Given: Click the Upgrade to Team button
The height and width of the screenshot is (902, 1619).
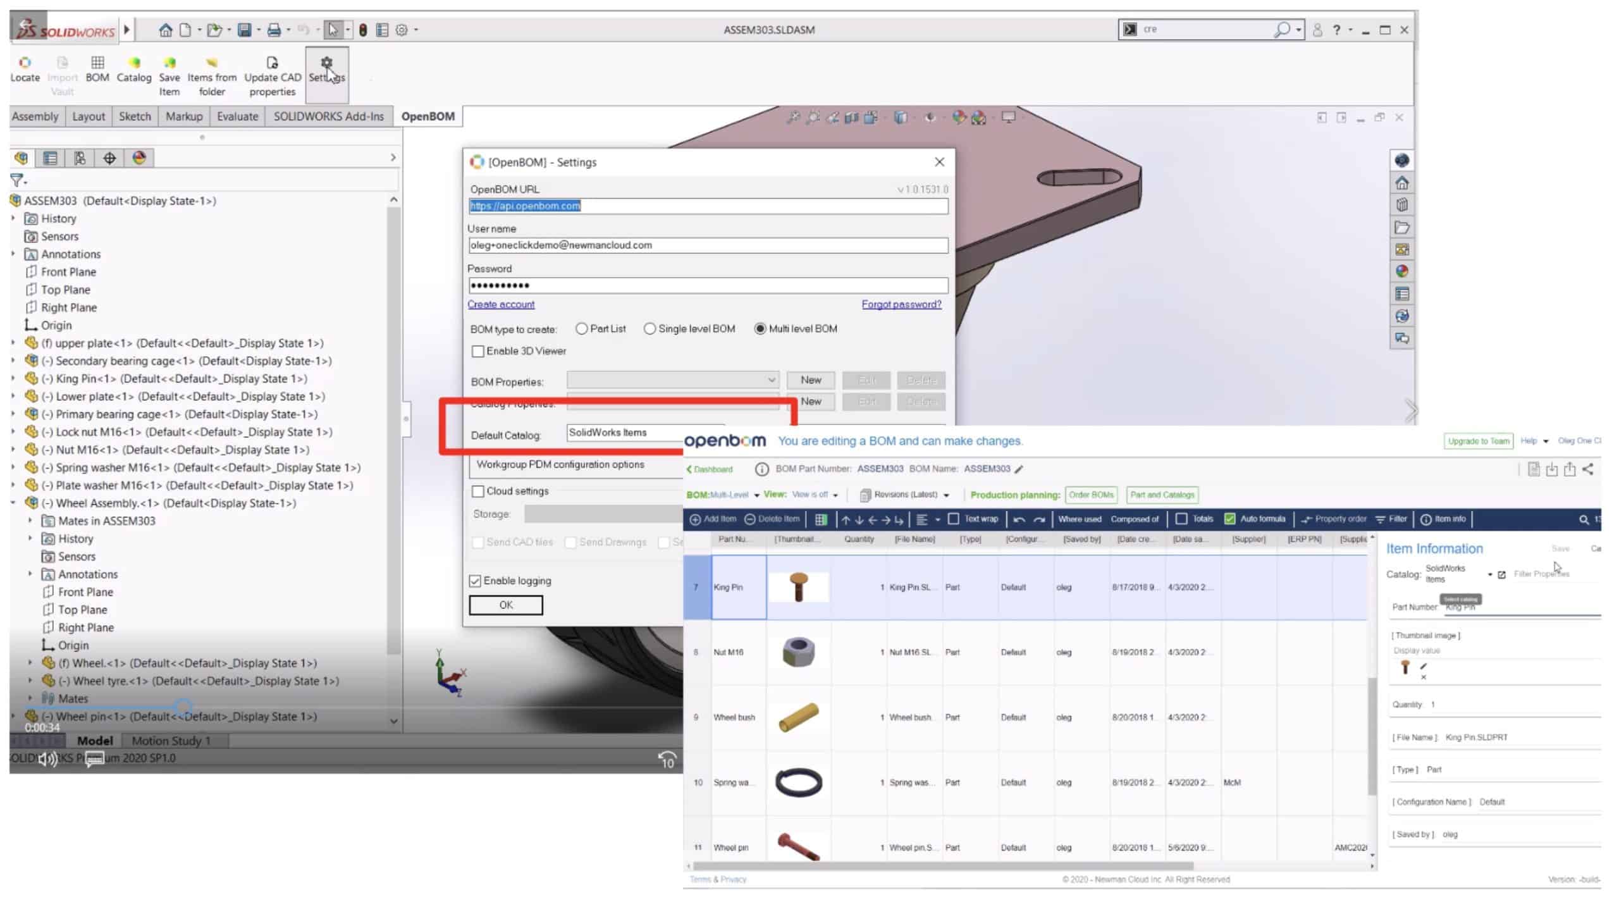Looking at the screenshot, I should [x=1478, y=441].
